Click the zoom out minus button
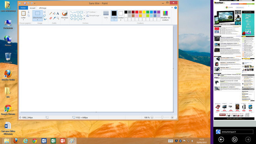Screen dimensions: 256x144 [152, 117]
